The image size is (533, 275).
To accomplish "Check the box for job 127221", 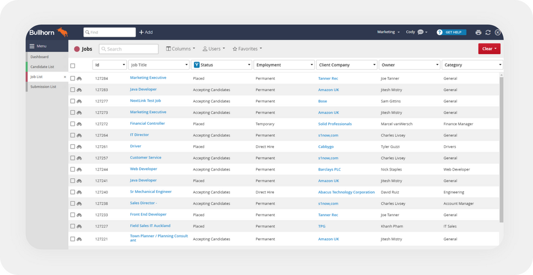I will point(72,239).
